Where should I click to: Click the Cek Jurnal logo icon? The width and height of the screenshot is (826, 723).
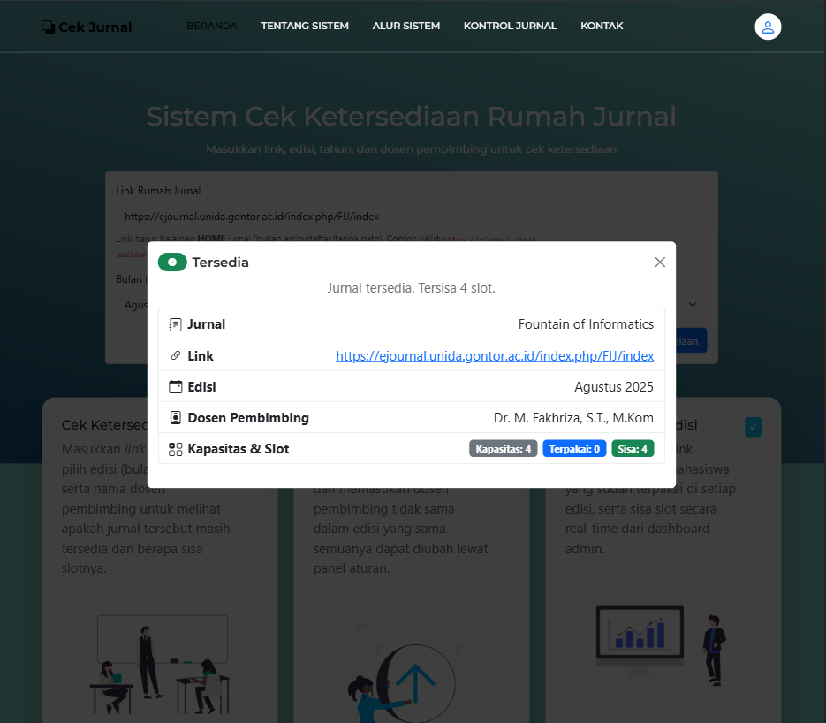click(x=48, y=27)
